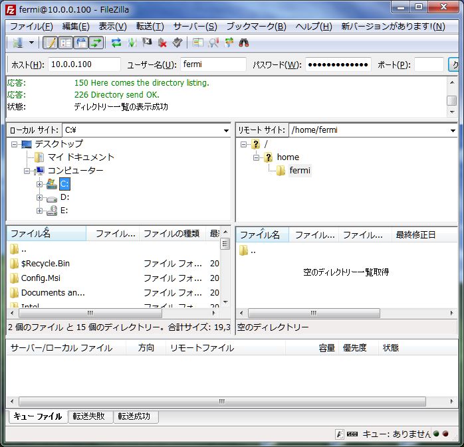Viewport: 464px width, 447px height.
Task: Toggle message log display
Action: click(x=50, y=43)
